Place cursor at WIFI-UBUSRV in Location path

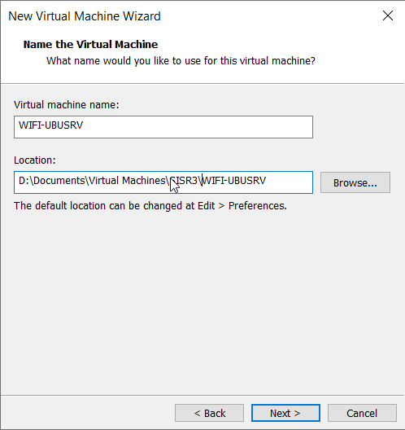233,181
